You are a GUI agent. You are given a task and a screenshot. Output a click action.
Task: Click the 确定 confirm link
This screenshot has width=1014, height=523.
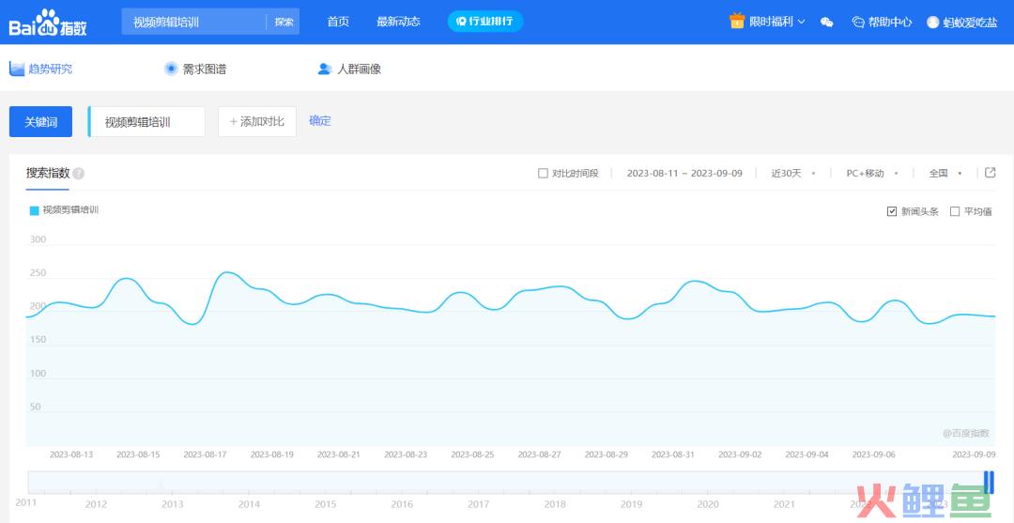[x=320, y=121]
